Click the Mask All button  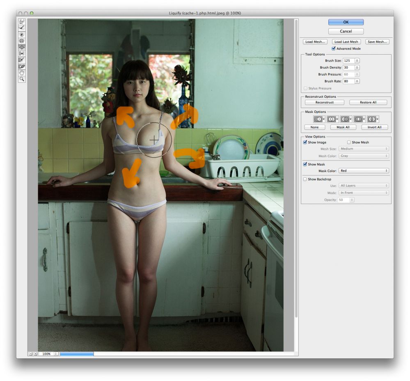tap(343, 127)
